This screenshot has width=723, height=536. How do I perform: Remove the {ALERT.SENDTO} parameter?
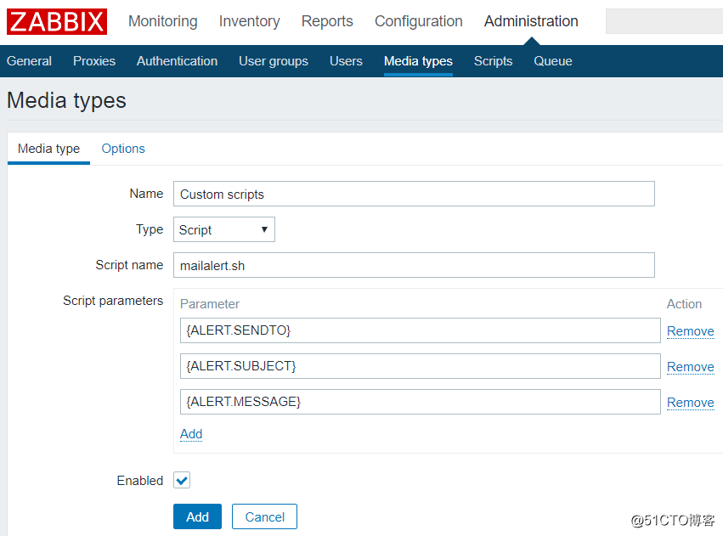tap(690, 331)
